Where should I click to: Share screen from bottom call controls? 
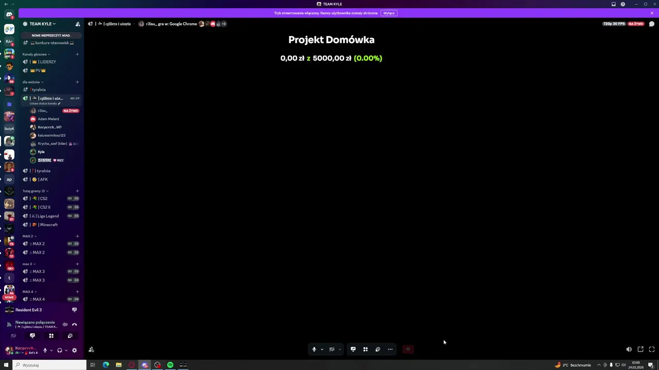point(353,349)
